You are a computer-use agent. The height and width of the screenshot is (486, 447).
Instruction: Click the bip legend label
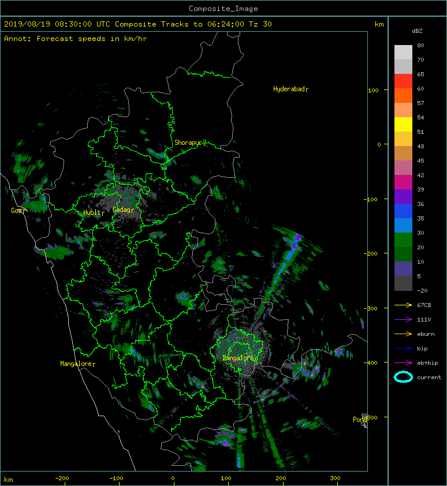tap(422, 349)
